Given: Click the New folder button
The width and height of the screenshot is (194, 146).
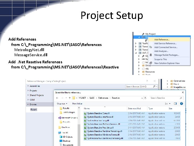Looking at the screenshot, I should (x=77, y=104).
